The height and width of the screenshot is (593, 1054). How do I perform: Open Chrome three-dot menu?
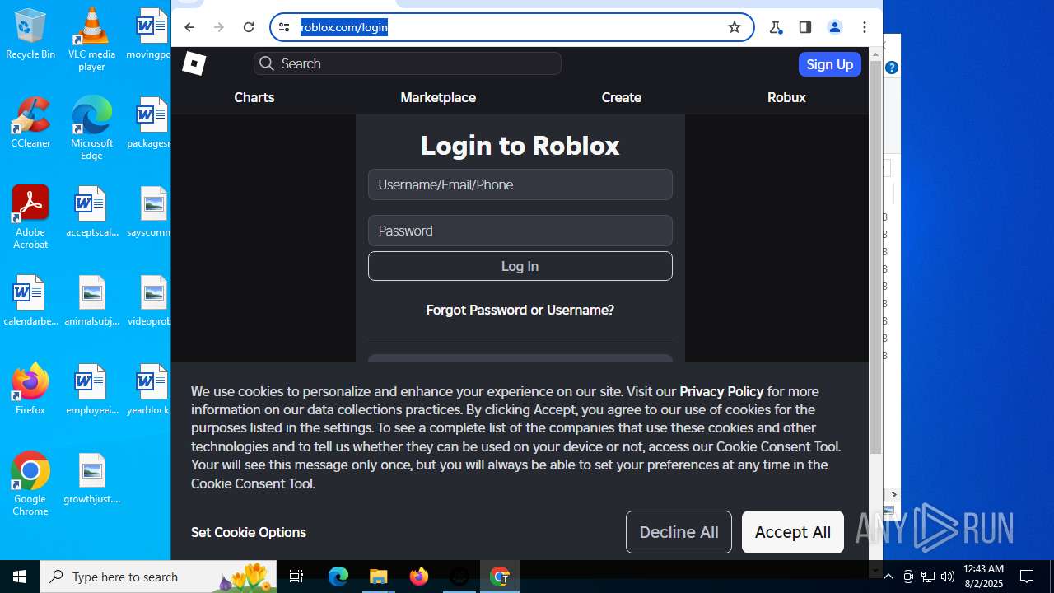click(865, 27)
